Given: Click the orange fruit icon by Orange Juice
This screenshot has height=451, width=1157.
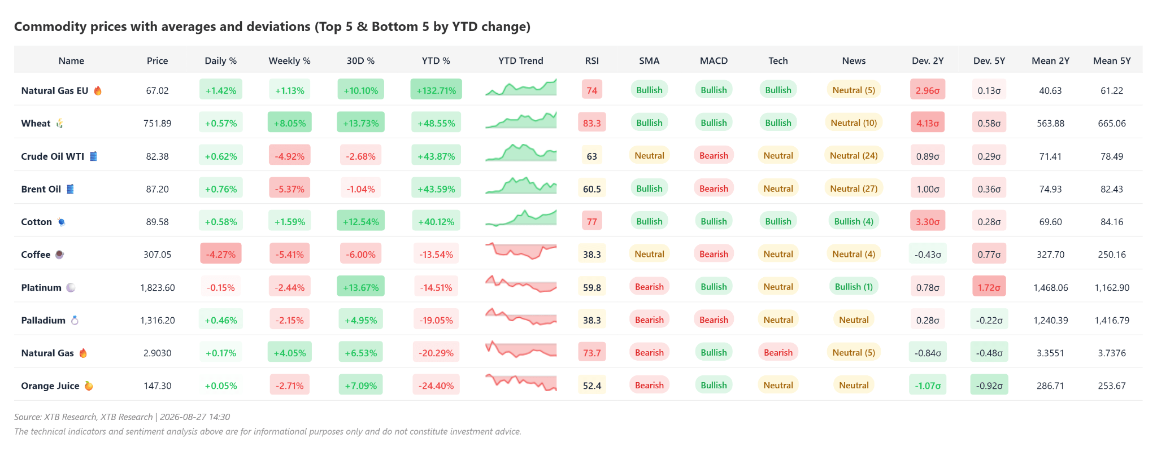Looking at the screenshot, I should (x=89, y=386).
